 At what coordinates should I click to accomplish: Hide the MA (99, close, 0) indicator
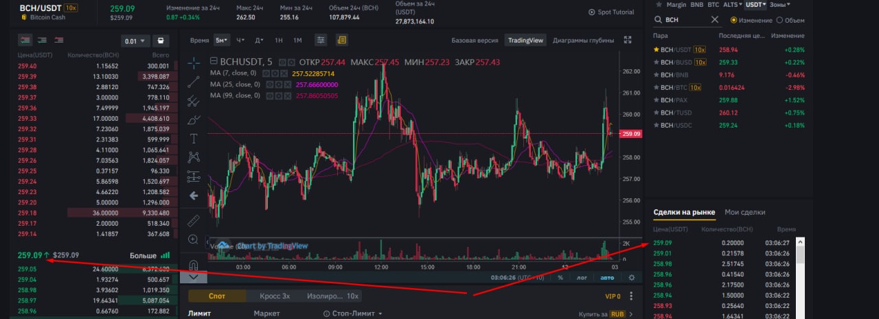click(270, 95)
